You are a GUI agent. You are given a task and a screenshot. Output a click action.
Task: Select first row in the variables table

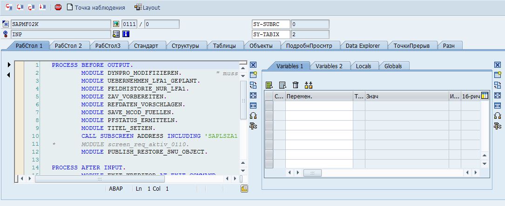(x=269, y=106)
